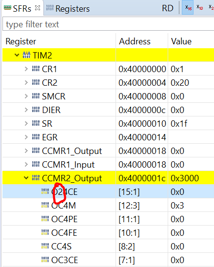Viewport: 214px width, 267px height.
Task: Click the CCMR1_Output register icon
Action: (x=36, y=150)
